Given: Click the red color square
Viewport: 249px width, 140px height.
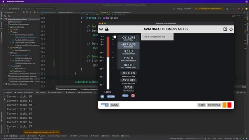Looking at the screenshot, I should click(229, 105).
